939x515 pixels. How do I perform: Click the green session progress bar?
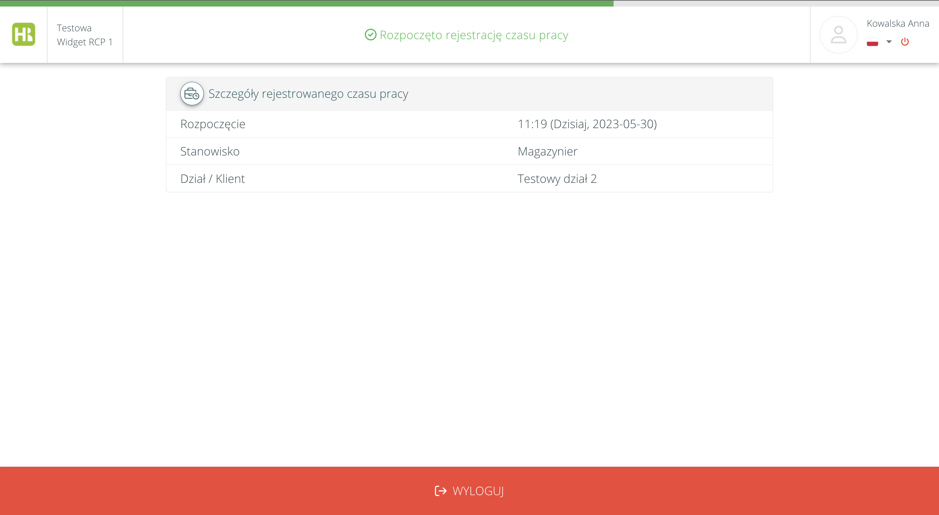tap(306, 3)
